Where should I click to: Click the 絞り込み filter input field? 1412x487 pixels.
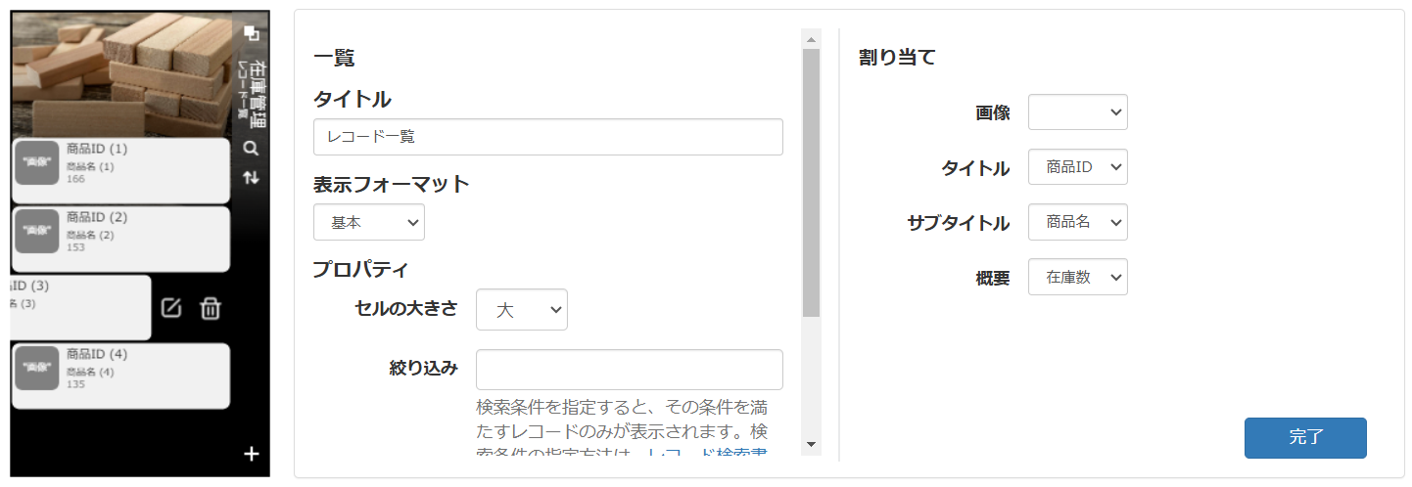pyautogui.click(x=630, y=370)
